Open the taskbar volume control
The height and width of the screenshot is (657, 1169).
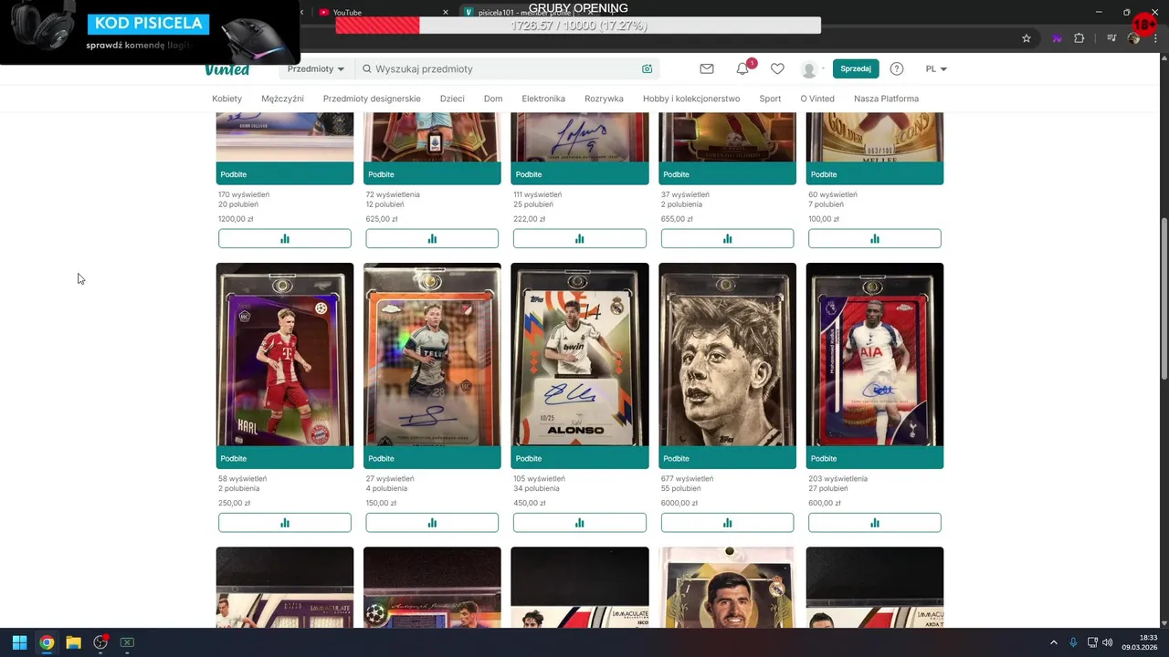tap(1107, 642)
